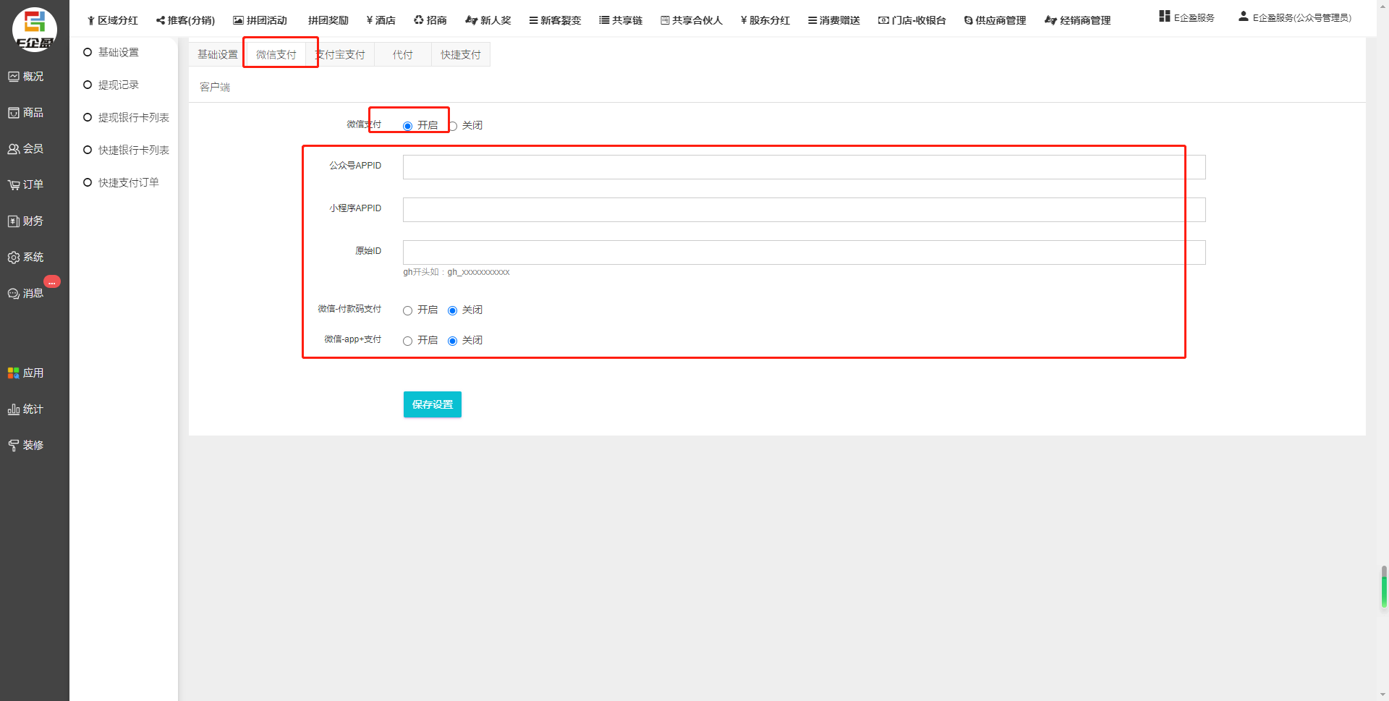Click the 公众号APPID input field
The height and width of the screenshot is (701, 1389).
coord(803,167)
